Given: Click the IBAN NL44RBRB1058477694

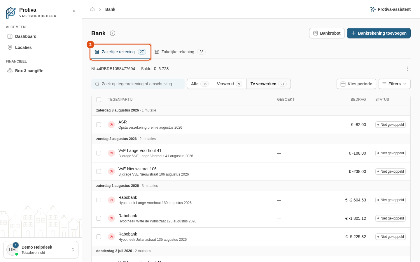Looking at the screenshot, I should point(113,69).
